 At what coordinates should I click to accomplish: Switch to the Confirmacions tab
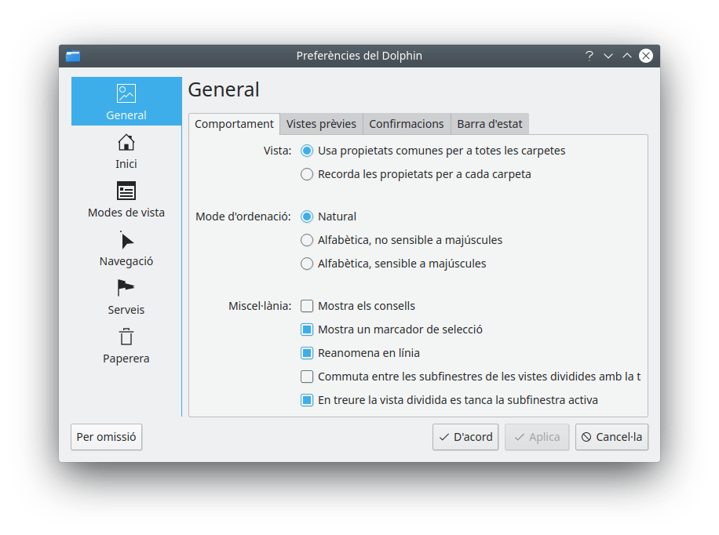point(407,124)
